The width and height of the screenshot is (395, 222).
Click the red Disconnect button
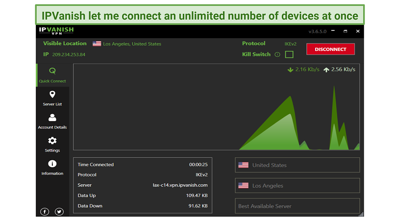330,49
